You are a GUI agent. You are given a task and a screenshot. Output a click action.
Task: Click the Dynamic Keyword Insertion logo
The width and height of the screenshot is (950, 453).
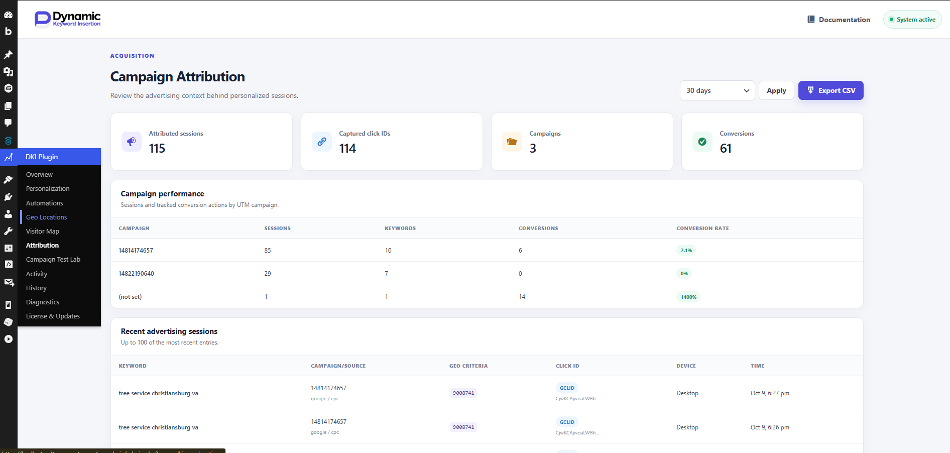(67, 19)
